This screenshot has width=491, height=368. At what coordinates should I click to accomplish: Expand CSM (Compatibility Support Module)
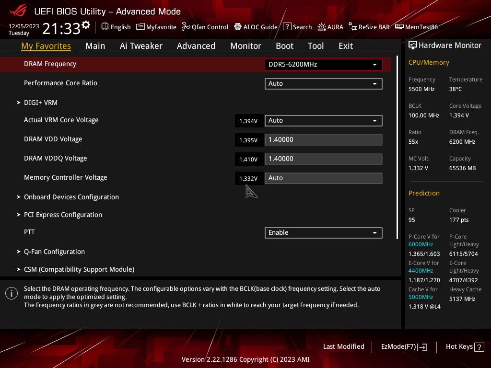(x=79, y=269)
